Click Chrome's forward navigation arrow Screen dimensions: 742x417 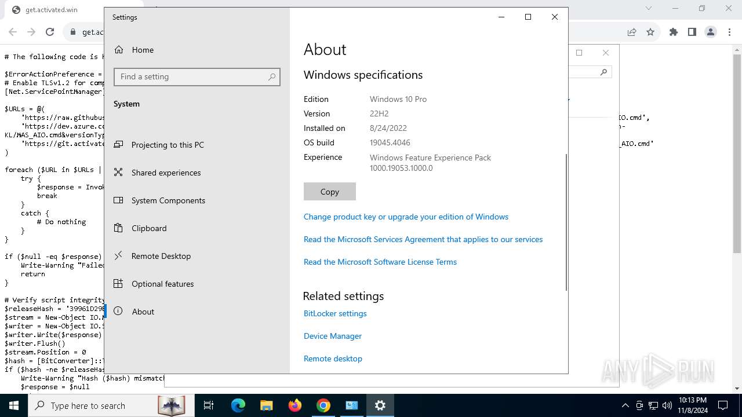click(31, 32)
